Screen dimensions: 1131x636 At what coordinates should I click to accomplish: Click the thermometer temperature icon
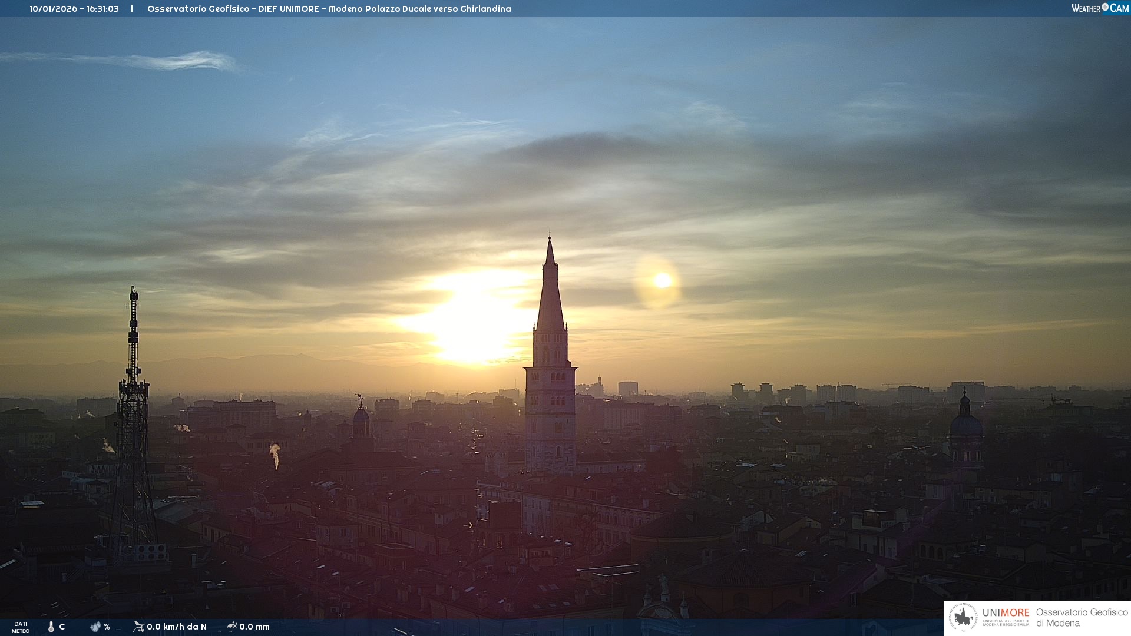[x=51, y=627]
